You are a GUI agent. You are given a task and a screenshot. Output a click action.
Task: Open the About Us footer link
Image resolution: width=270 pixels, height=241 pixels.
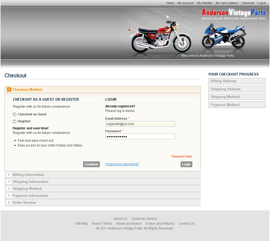click(x=121, y=219)
